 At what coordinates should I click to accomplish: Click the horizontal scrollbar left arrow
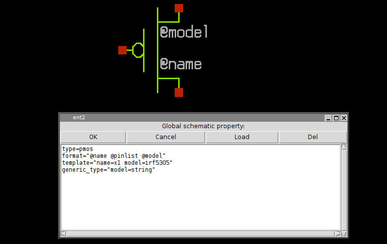[x=63, y=234]
